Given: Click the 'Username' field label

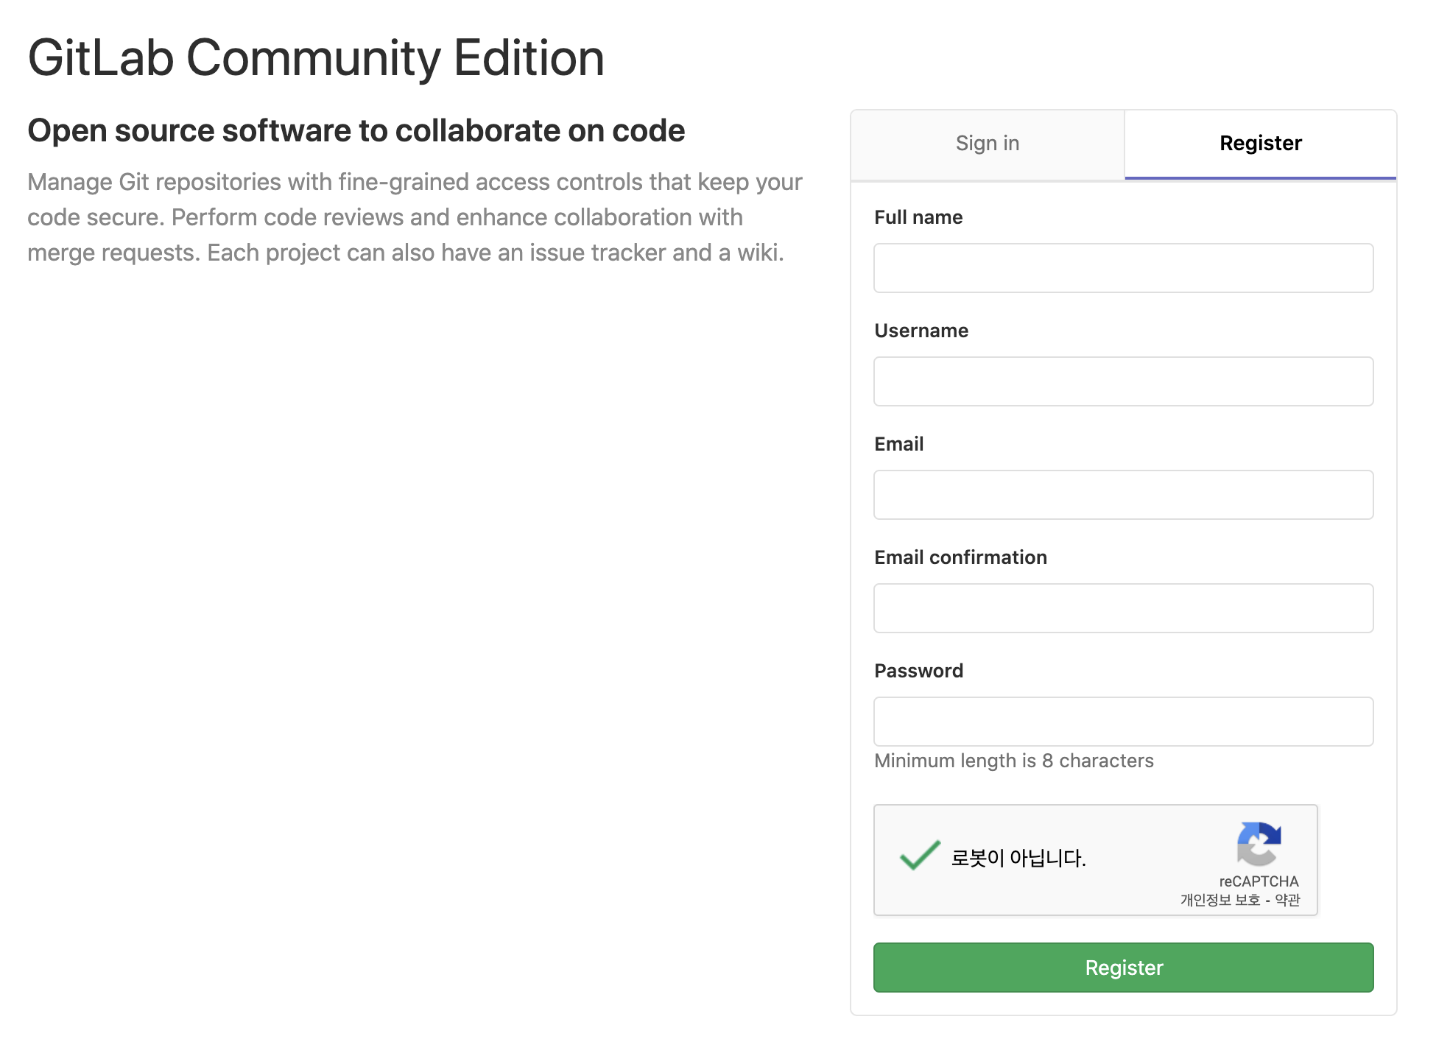Looking at the screenshot, I should point(921,331).
